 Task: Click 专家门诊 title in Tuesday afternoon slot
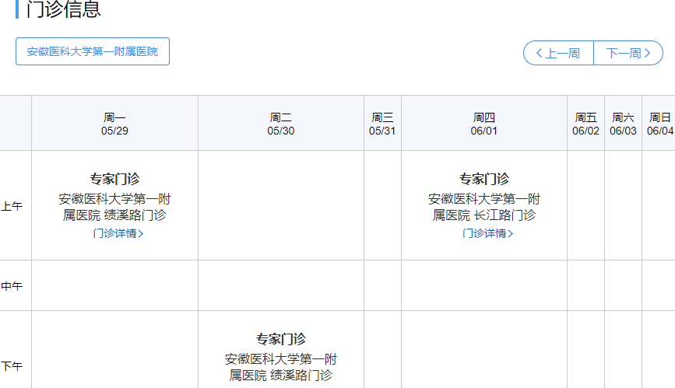coord(281,339)
